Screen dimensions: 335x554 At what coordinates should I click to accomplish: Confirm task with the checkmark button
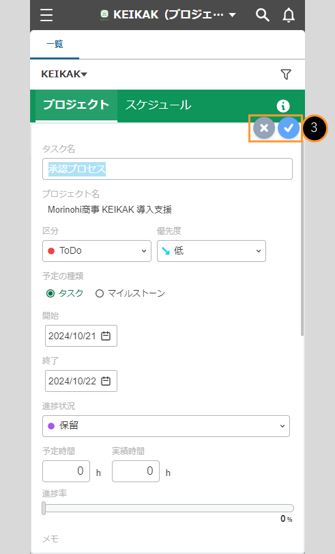289,129
